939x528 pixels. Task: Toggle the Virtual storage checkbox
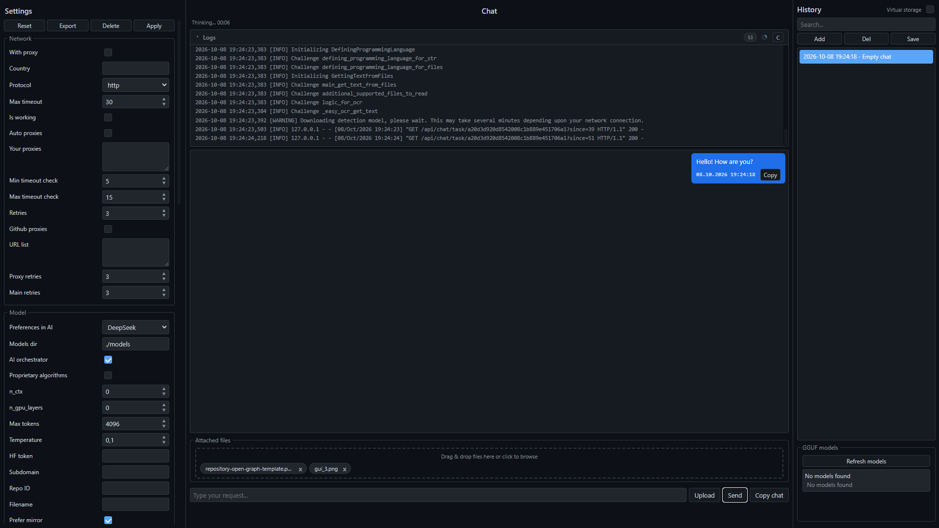coord(930,9)
